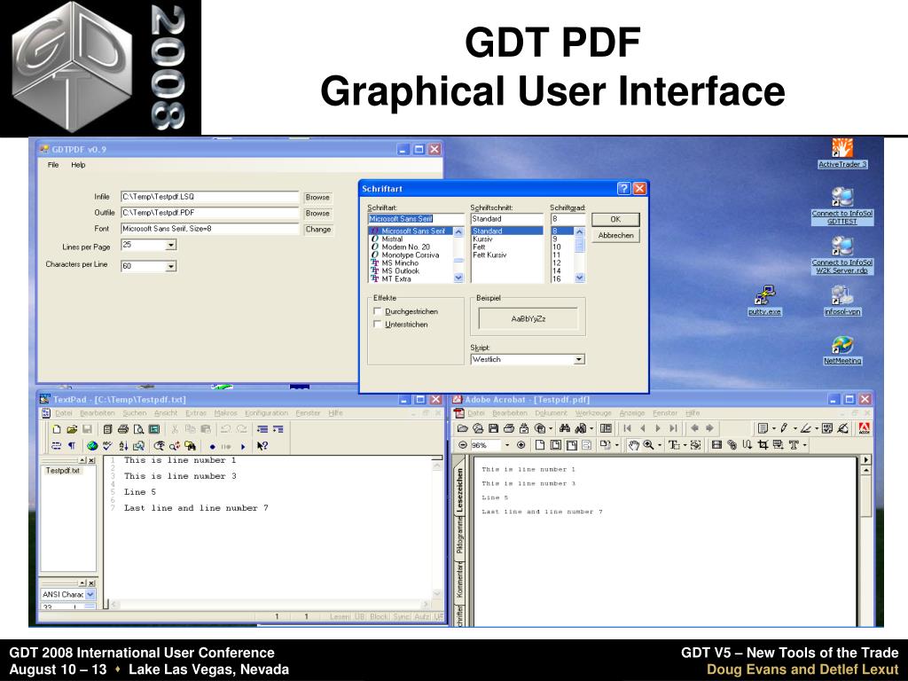This screenshot has height=681, width=908.
Task: Open infosol-vpn desktop shortcut
Action: (x=842, y=301)
